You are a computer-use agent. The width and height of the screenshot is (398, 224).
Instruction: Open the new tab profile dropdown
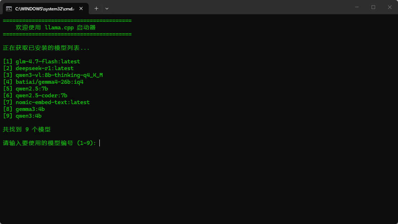[107, 9]
